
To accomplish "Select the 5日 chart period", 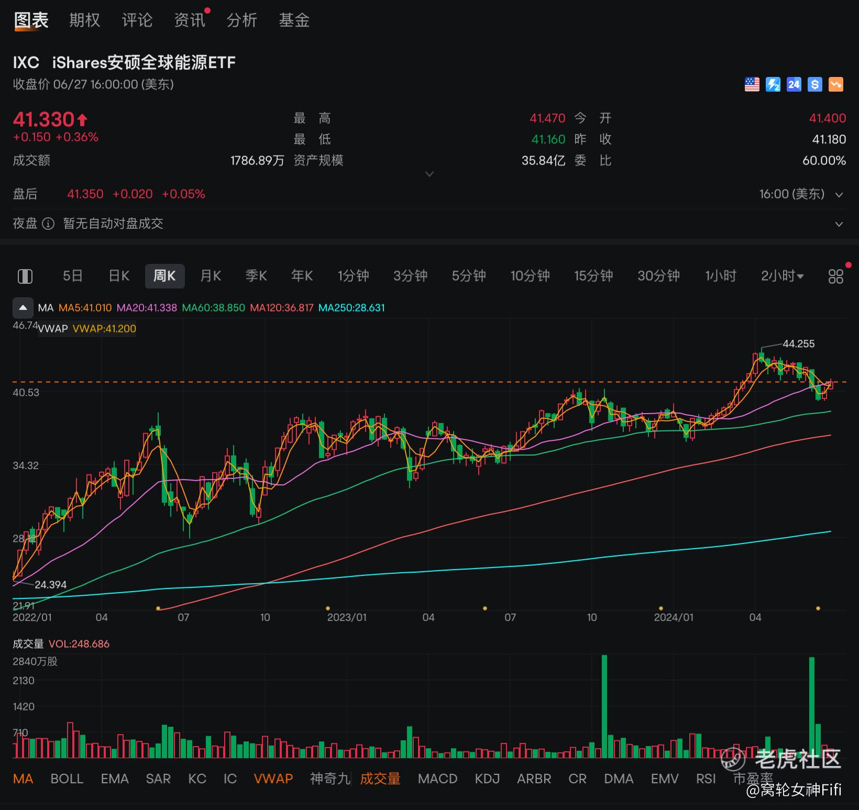I will tap(73, 276).
